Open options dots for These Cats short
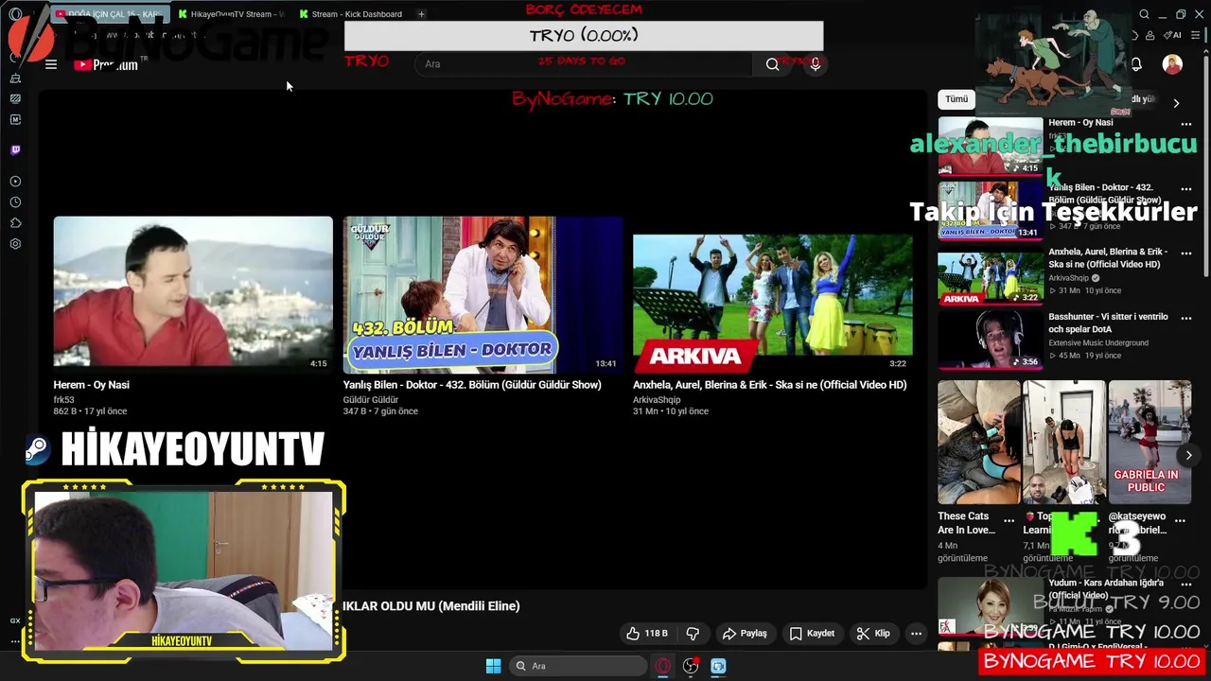Viewport: 1211px width, 681px height. [x=1009, y=519]
